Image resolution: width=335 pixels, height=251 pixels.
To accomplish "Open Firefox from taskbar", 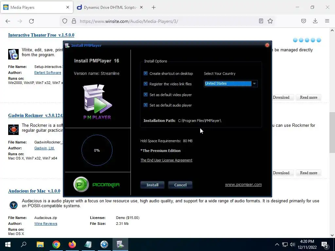I will 72,244.
